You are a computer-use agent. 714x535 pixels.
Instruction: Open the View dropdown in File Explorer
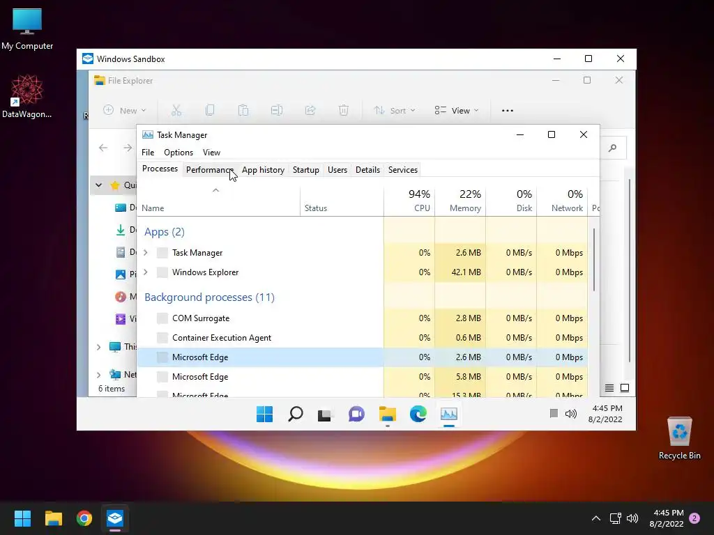pyautogui.click(x=457, y=111)
